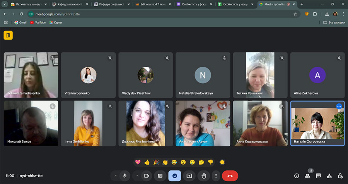Open audio settings arrow beside microphone

pyautogui.click(x=115, y=176)
